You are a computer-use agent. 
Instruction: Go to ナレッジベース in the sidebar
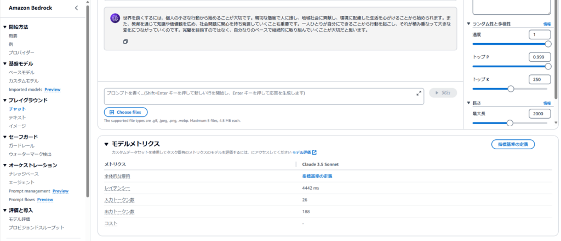coord(24,174)
